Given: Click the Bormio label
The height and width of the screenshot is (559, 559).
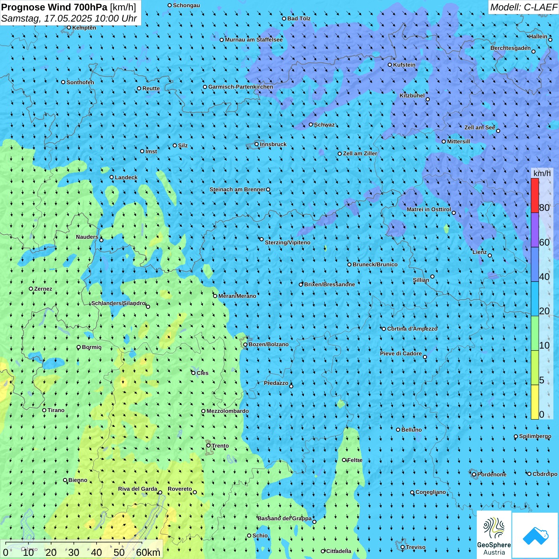Looking at the screenshot, I should [x=91, y=347].
